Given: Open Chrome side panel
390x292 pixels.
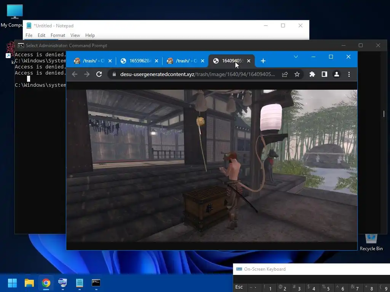Looking at the screenshot, I should pos(324,74).
